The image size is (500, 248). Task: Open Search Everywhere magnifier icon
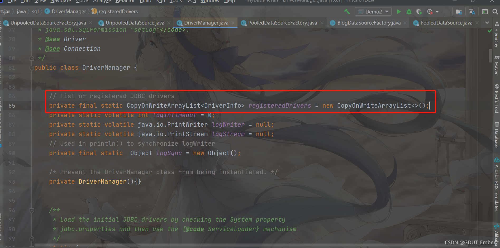pyautogui.click(x=495, y=12)
